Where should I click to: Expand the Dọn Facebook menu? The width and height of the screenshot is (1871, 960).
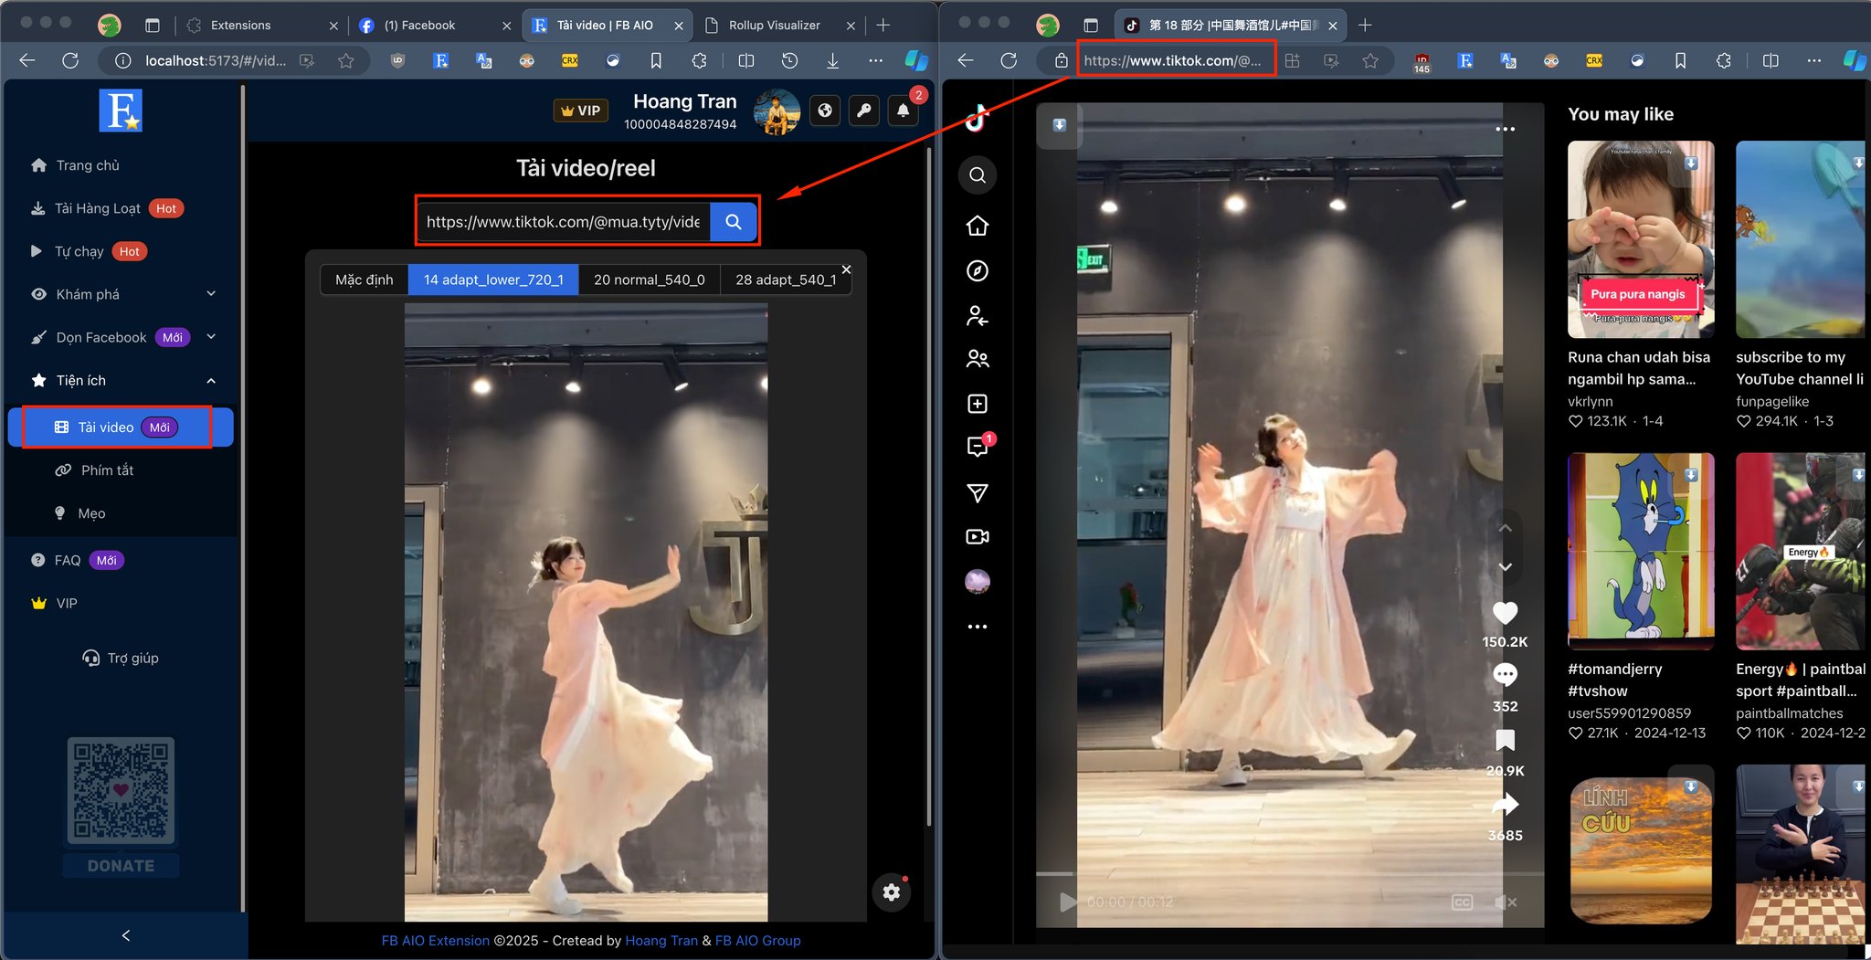(124, 337)
